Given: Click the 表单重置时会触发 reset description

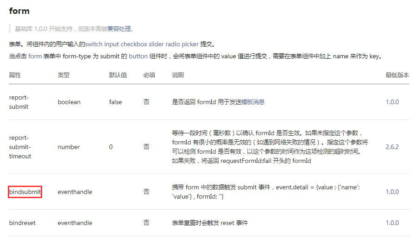Looking at the screenshot, I should point(210,223).
